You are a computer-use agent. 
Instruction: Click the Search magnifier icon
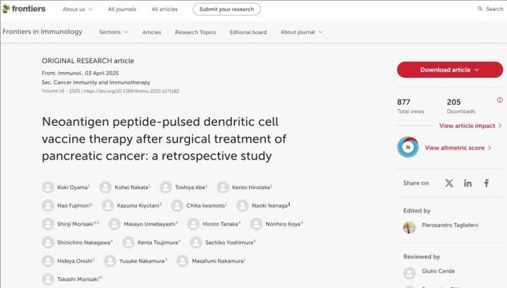[x=480, y=9]
